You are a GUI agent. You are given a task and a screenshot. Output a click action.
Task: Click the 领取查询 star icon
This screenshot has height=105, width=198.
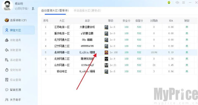click(x=7, y=50)
